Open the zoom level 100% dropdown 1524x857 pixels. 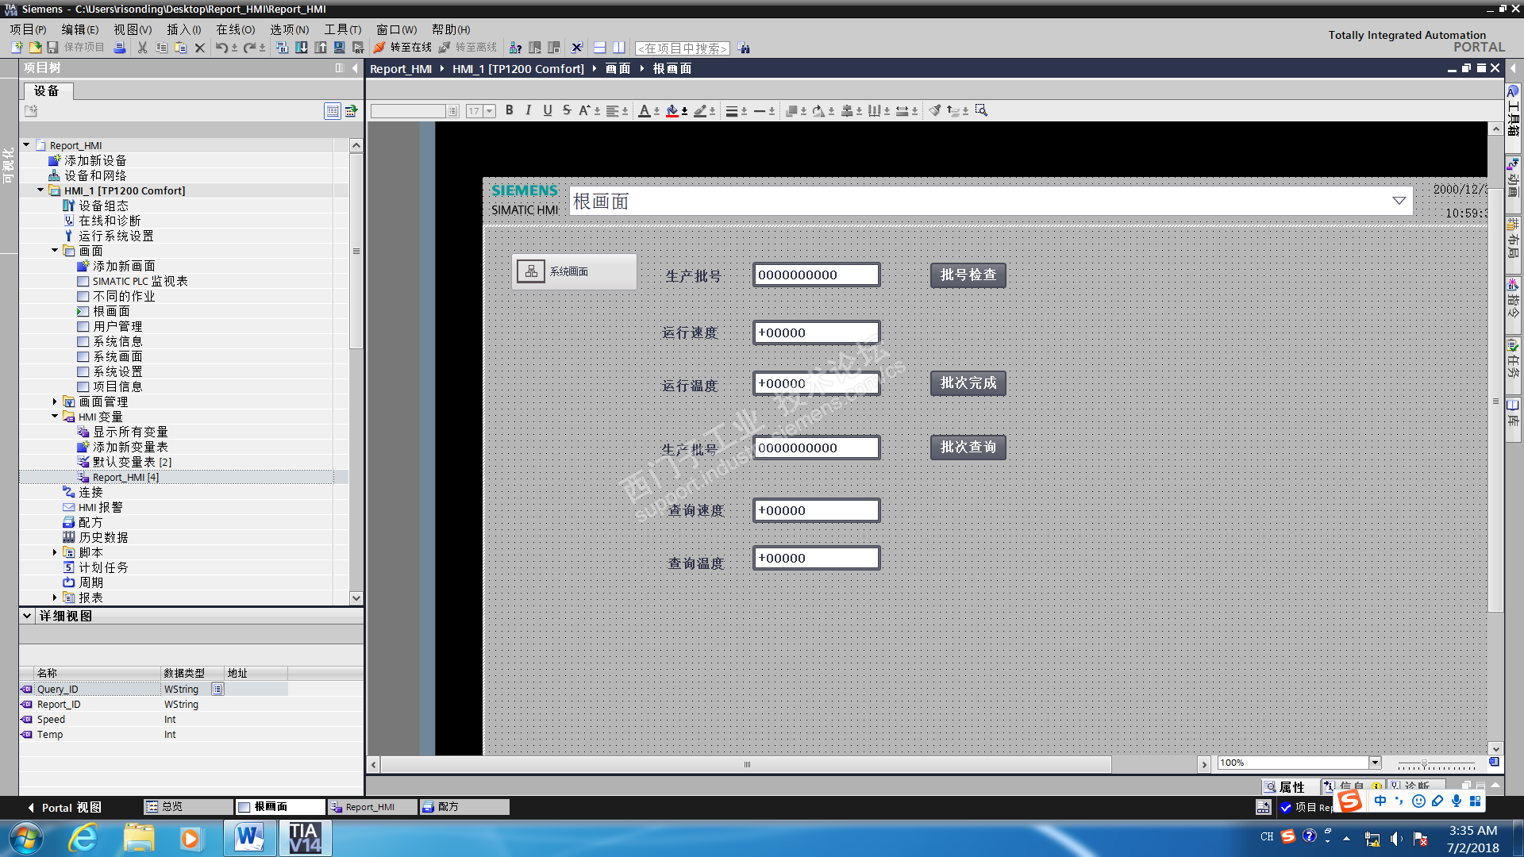pos(1375,763)
